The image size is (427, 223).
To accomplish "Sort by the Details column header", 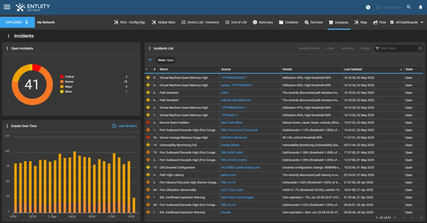I will coord(311,69).
